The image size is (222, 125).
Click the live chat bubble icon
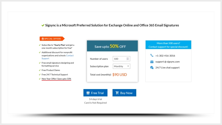click(152, 68)
